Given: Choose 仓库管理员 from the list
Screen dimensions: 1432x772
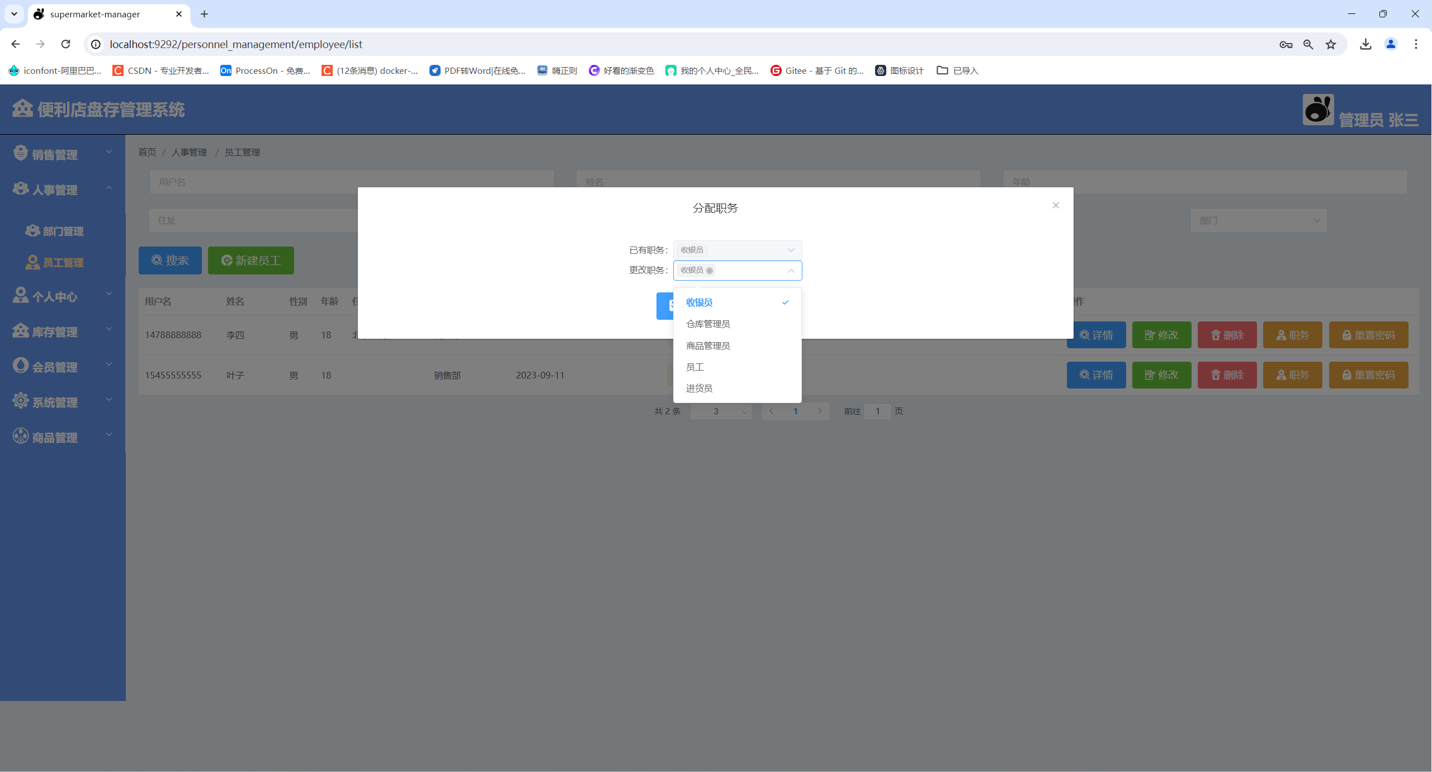Looking at the screenshot, I should pyautogui.click(x=737, y=324).
